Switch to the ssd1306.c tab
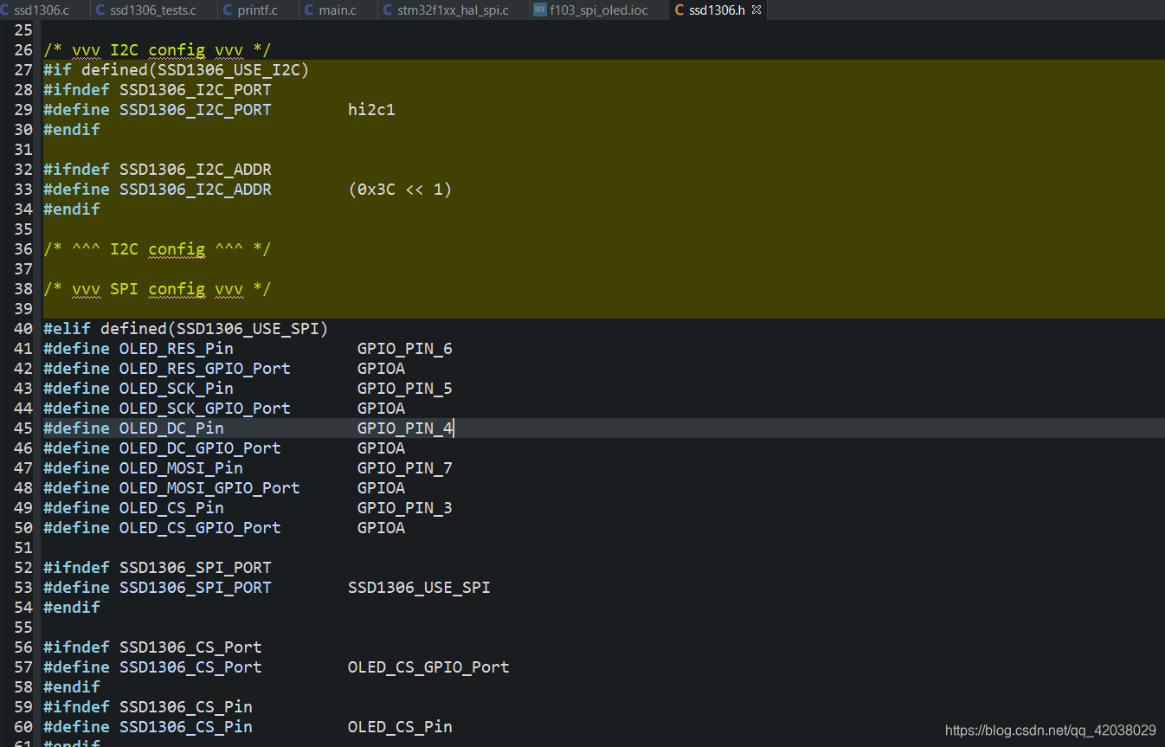Screen dimensions: 1165x747 pos(41,10)
